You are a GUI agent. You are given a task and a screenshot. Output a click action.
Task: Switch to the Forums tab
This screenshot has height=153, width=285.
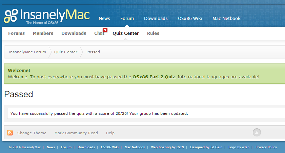point(16,33)
